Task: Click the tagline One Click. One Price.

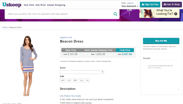Action: pyautogui.click(x=45, y=5)
